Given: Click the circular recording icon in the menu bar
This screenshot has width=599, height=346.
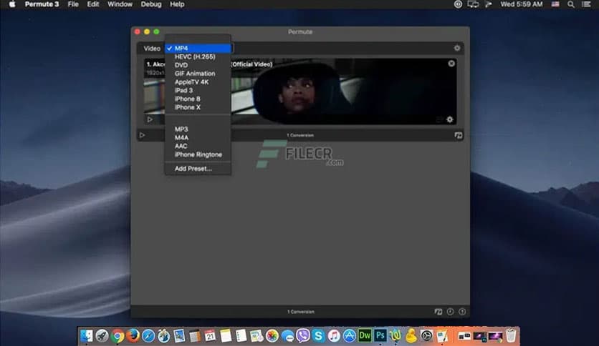Looking at the screenshot, I should coord(458,4).
